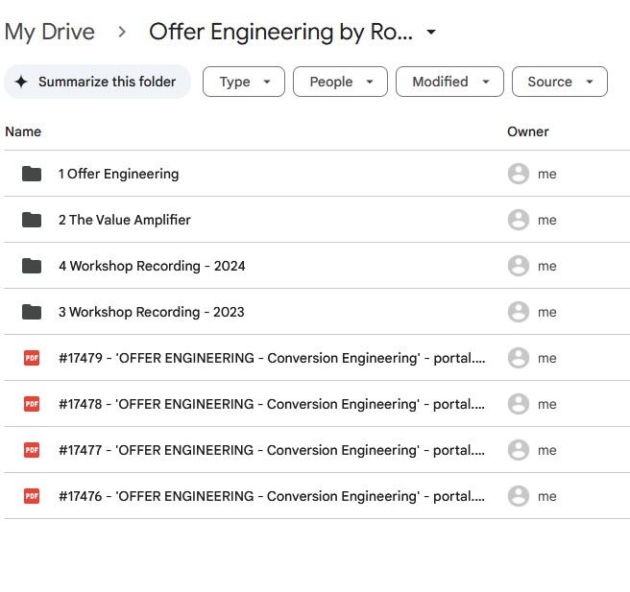
Task: Click owner avatar in 4 Workshop Recording - 2024 row
Action: click(519, 266)
